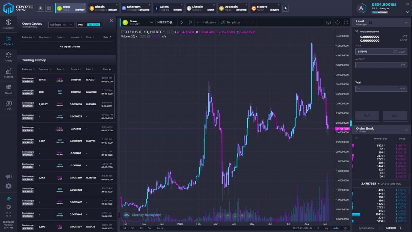
Task: Take a chart screenshot with the camera icon
Action: [x=328, y=22]
